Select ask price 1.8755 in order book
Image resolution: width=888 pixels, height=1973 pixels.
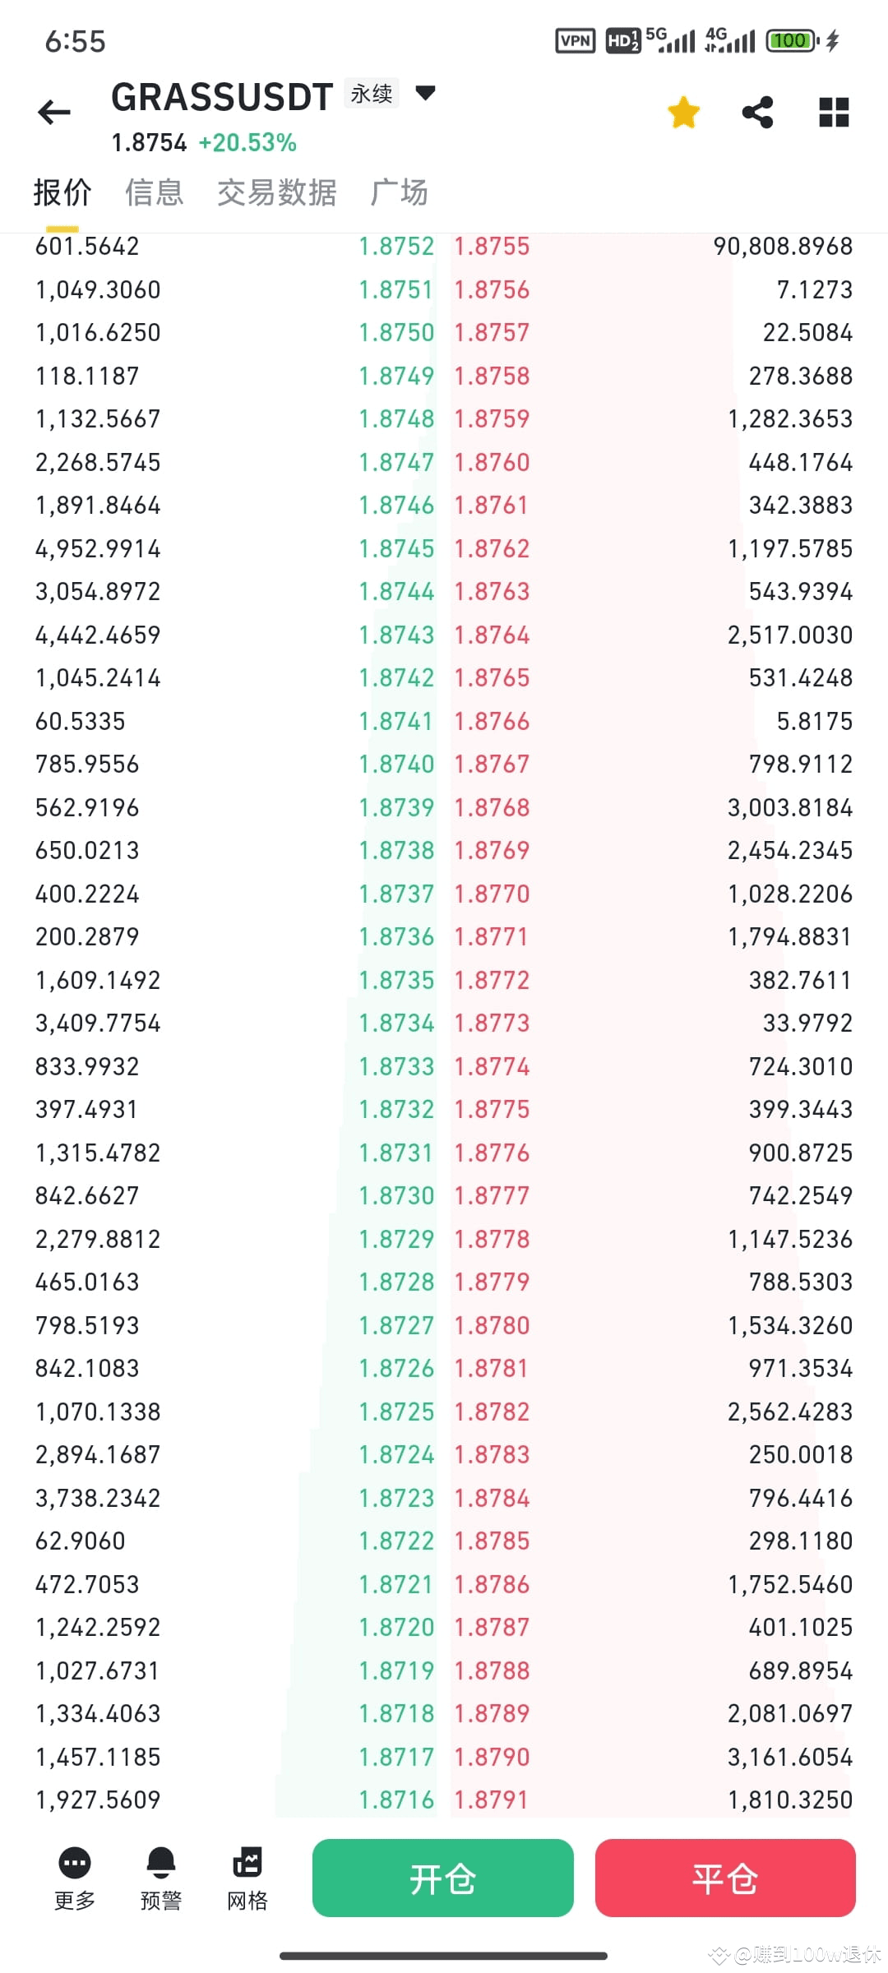(492, 246)
